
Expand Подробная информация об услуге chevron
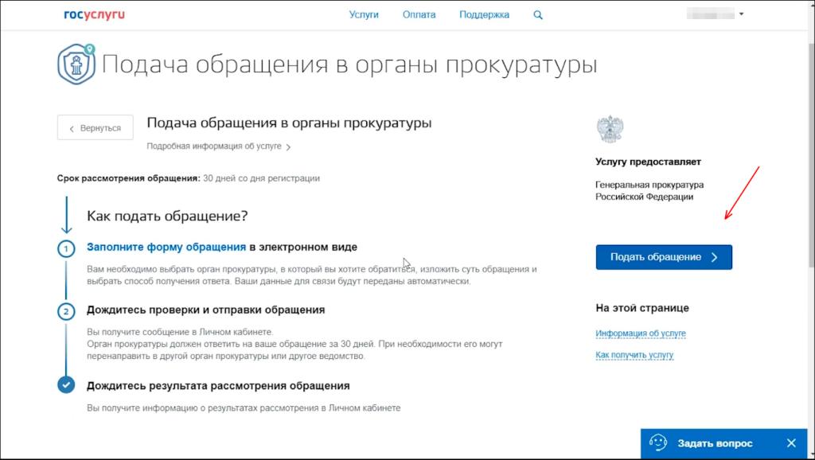(288, 147)
